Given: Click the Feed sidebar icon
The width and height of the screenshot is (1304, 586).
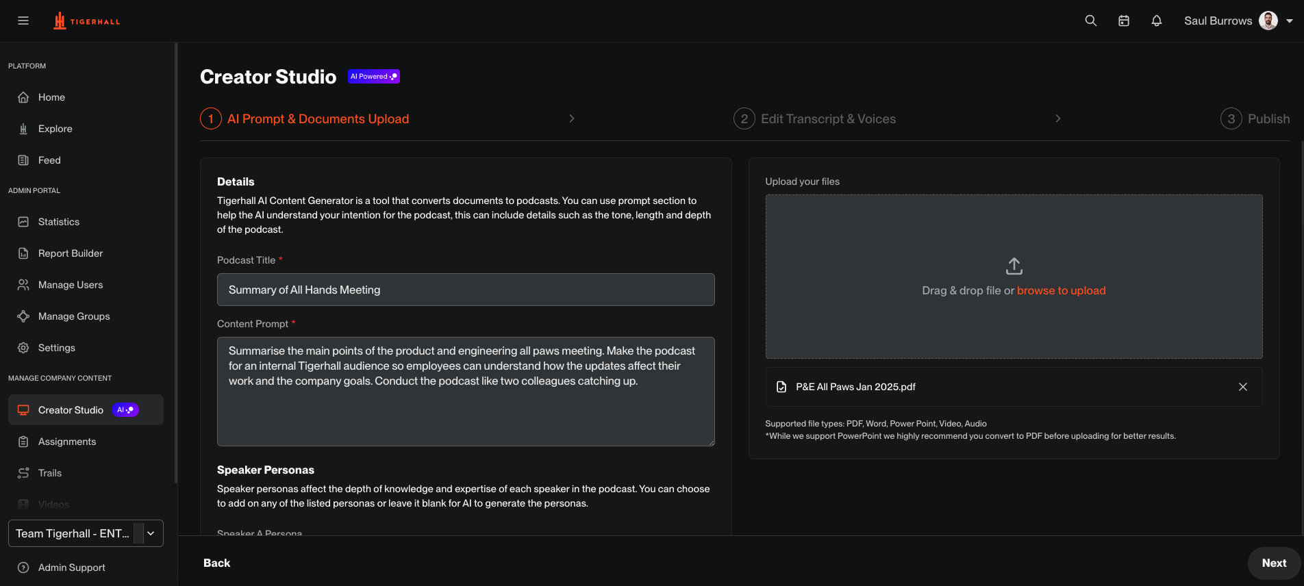Looking at the screenshot, I should [x=23, y=160].
